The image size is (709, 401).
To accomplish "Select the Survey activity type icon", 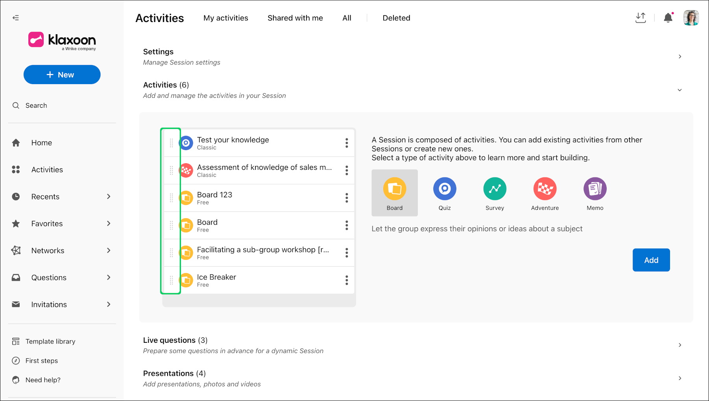I will [495, 189].
